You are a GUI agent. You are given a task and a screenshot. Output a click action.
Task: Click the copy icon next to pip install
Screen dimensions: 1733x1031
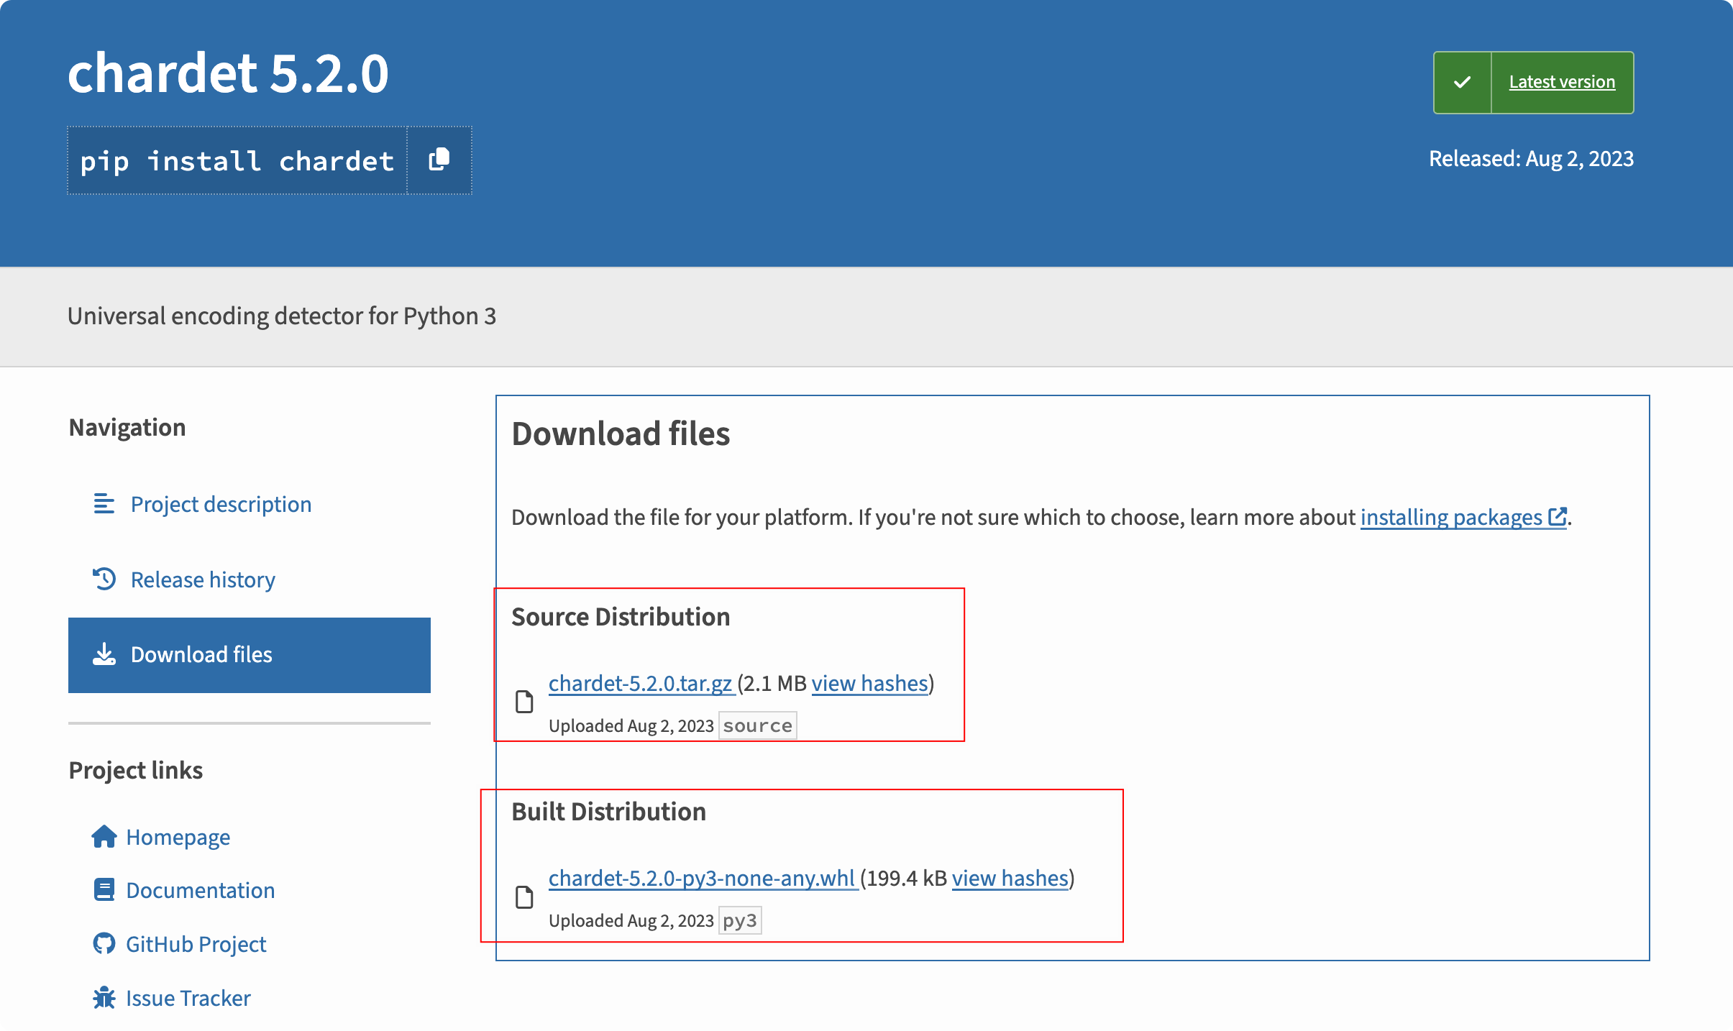(x=439, y=160)
